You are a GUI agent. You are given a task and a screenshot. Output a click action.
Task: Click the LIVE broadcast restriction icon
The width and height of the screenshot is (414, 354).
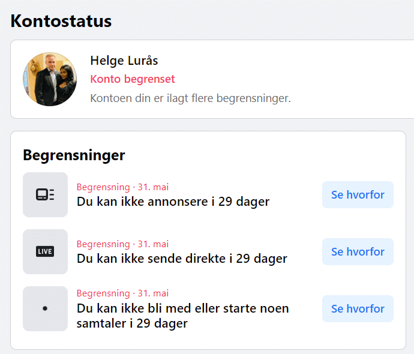45,251
